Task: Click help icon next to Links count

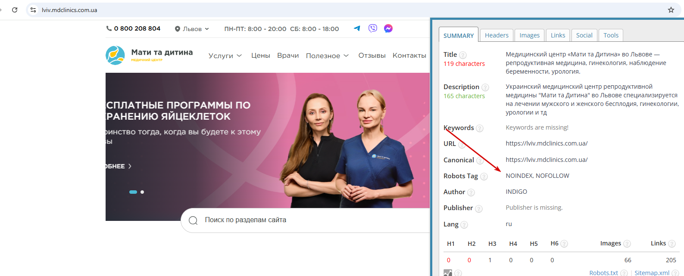Action: pos(672,244)
